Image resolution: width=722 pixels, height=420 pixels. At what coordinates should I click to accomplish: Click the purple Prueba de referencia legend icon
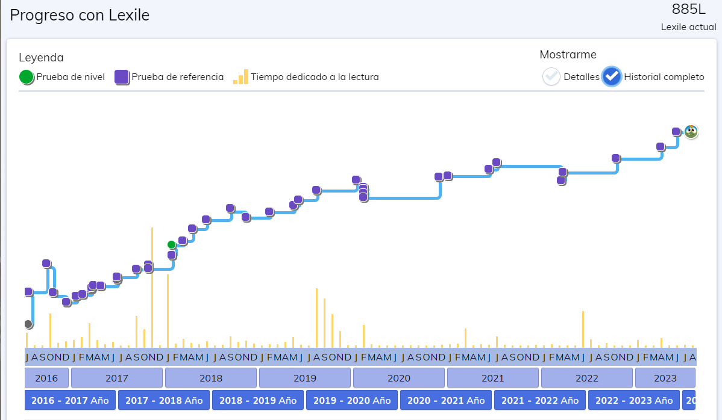pos(122,77)
